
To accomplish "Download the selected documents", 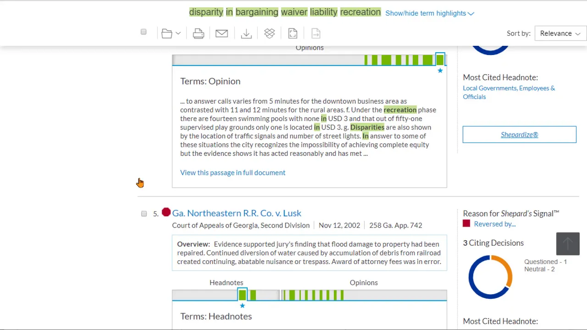I will [246, 33].
